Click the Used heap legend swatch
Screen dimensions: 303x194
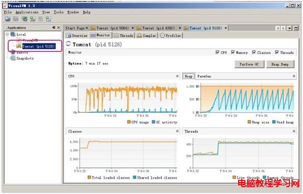(x=274, y=122)
